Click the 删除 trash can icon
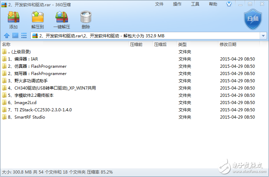This screenshot has width=269, height=177. point(86,20)
